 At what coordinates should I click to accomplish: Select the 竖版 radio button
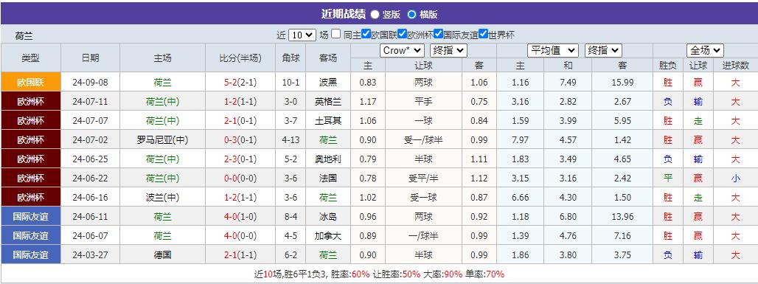click(375, 15)
